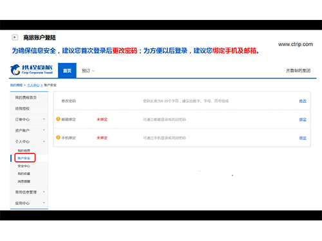Select the 首页 tab in the navigation bar
Image resolution: width=322 pixels, height=241 pixels.
pyautogui.click(x=67, y=71)
